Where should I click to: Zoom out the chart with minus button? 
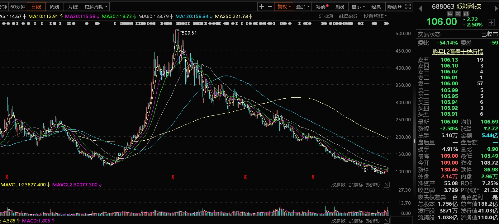click(270, 7)
